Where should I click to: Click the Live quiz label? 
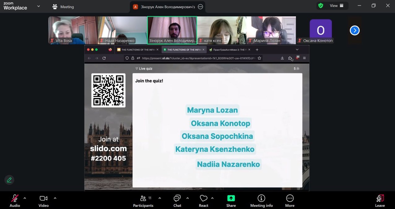coord(144,69)
